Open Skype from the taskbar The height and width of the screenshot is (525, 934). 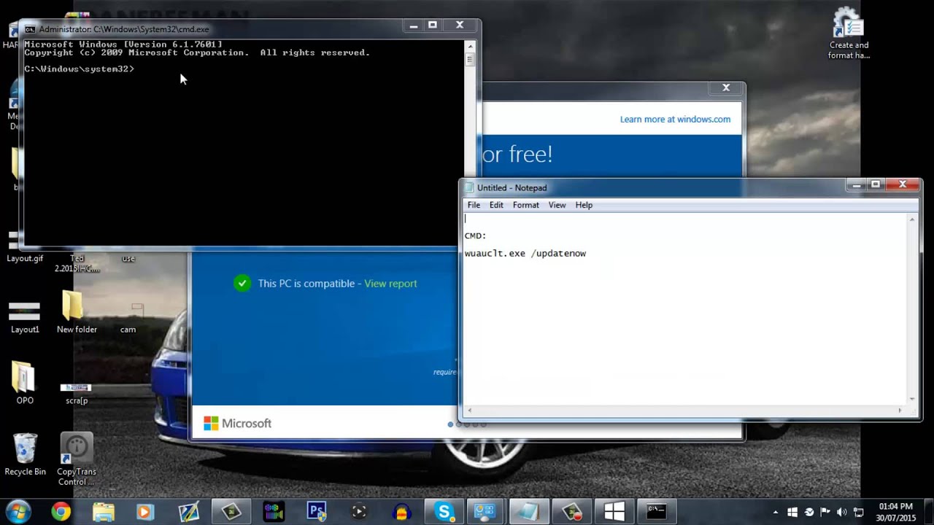point(444,512)
